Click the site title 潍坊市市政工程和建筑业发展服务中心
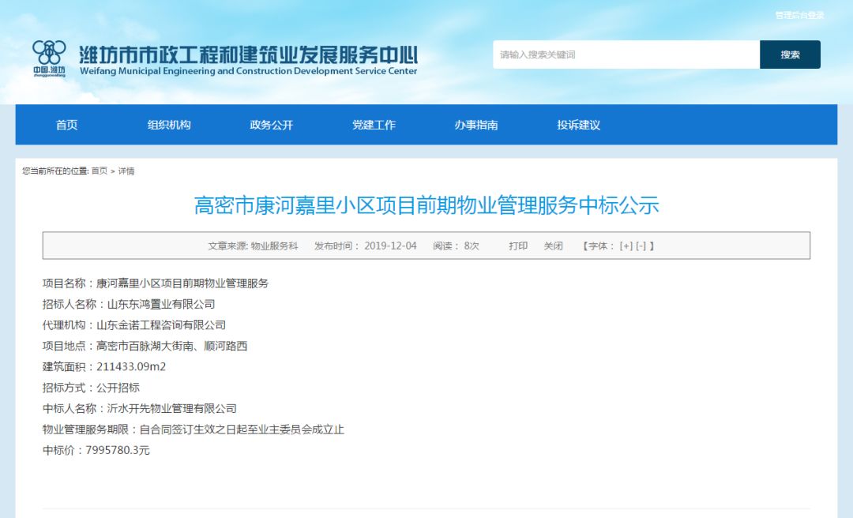853x518 pixels. tap(248, 54)
